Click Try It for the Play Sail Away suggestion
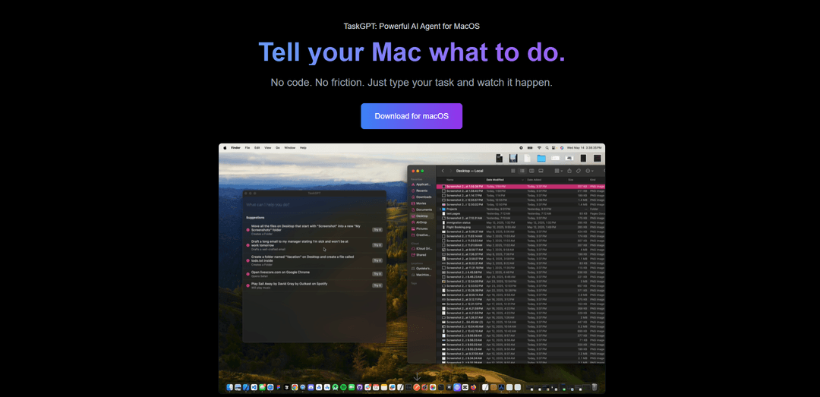Viewport: 820px width, 397px height. coord(377,285)
